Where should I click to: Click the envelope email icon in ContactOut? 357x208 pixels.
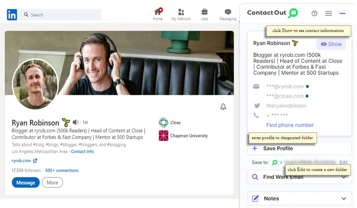[x=256, y=87]
